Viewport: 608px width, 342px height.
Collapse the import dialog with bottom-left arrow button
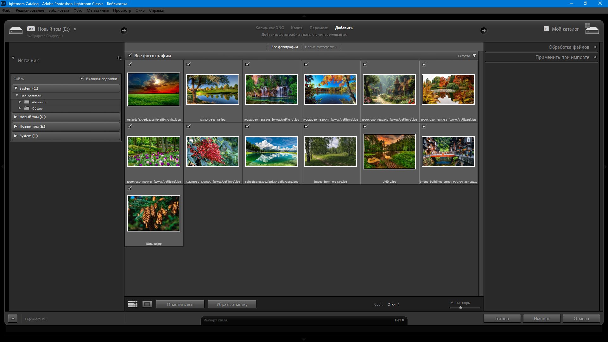tap(13, 319)
